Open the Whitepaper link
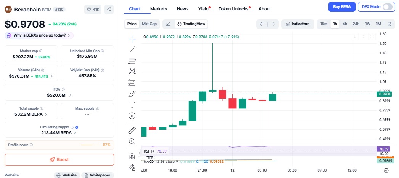This screenshot has height=178, width=399. pos(97,175)
